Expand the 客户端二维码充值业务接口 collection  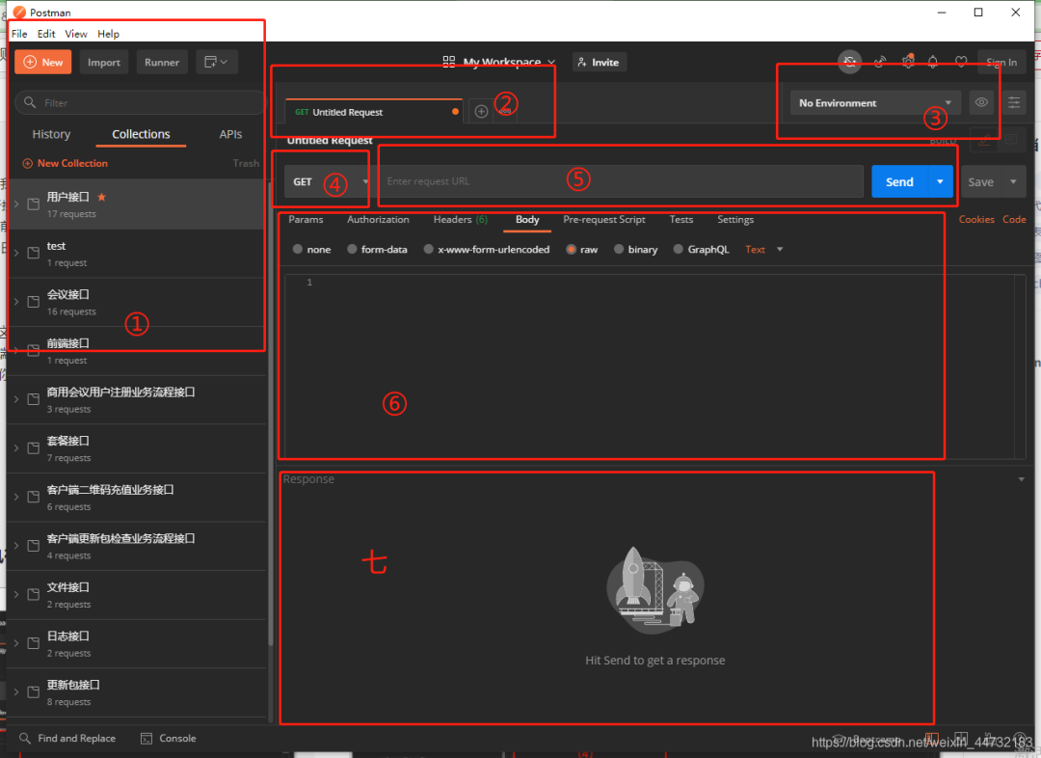pyautogui.click(x=16, y=497)
